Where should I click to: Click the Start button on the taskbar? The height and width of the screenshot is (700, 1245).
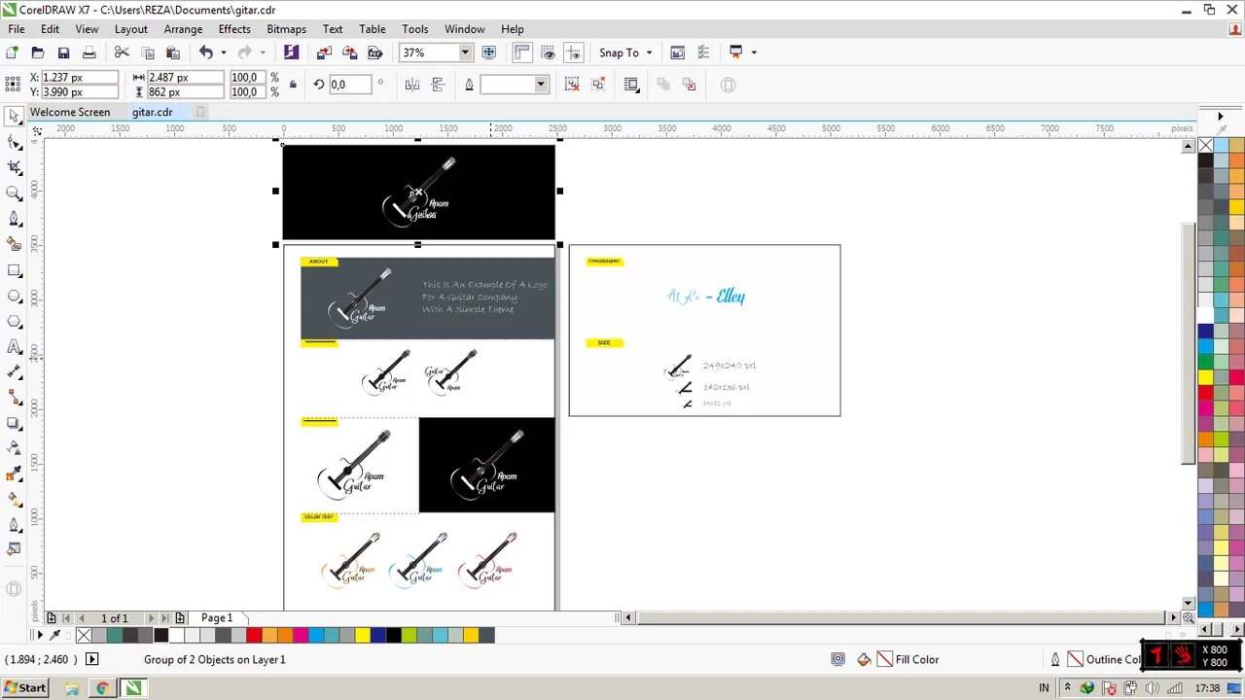[x=25, y=687]
